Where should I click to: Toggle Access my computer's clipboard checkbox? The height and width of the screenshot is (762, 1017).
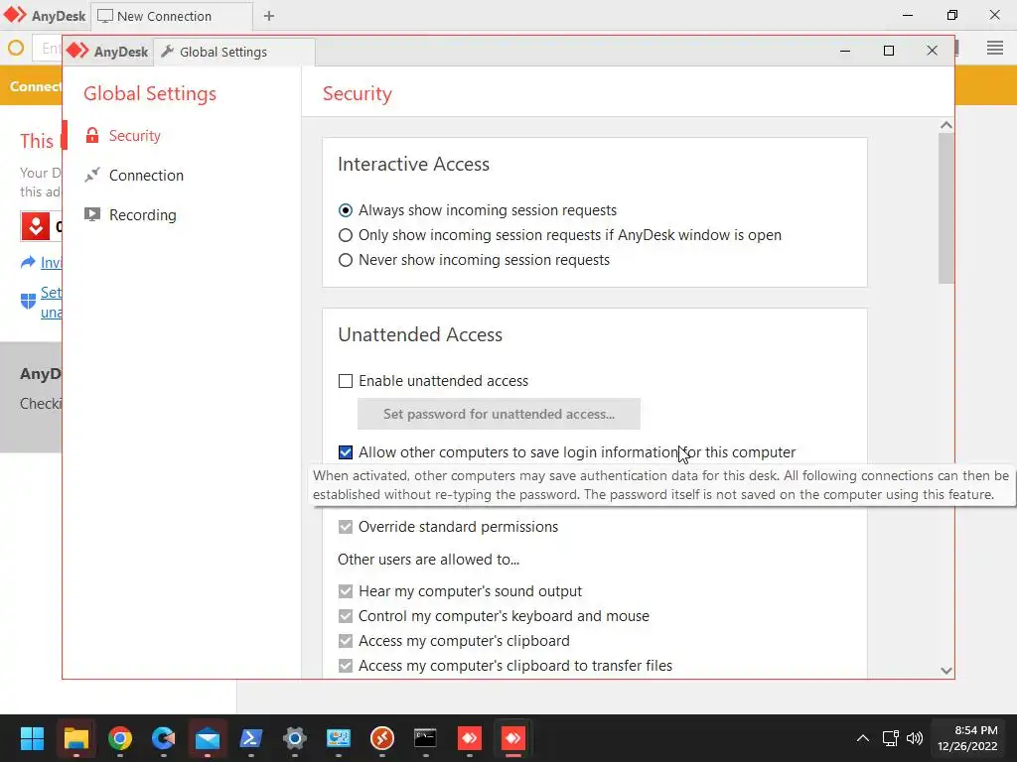tap(346, 641)
